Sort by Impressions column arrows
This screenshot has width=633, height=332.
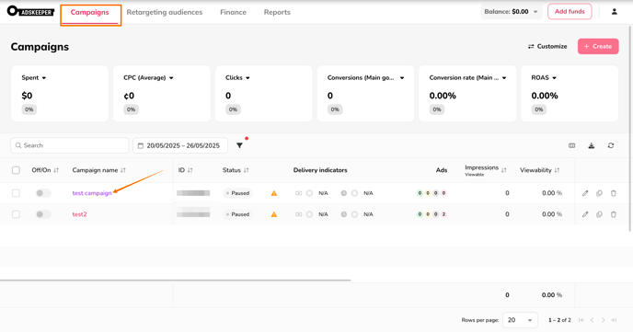click(504, 170)
